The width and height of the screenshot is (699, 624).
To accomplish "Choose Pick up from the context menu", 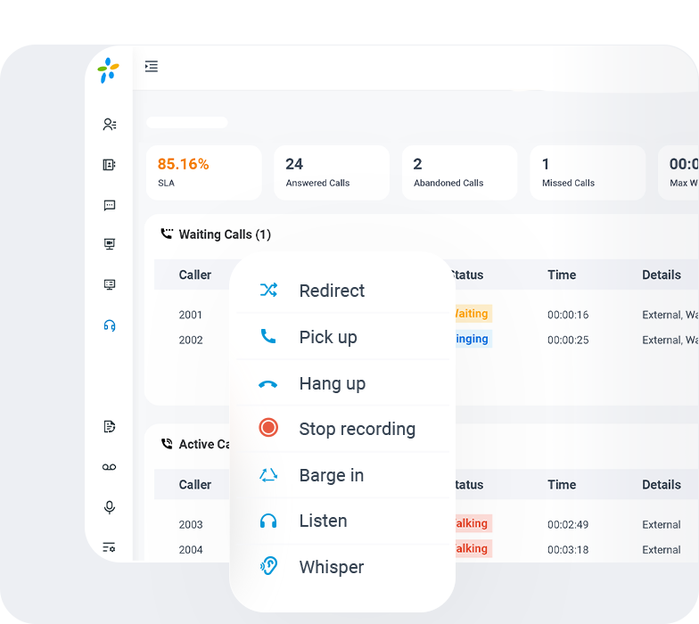I will 342,337.
